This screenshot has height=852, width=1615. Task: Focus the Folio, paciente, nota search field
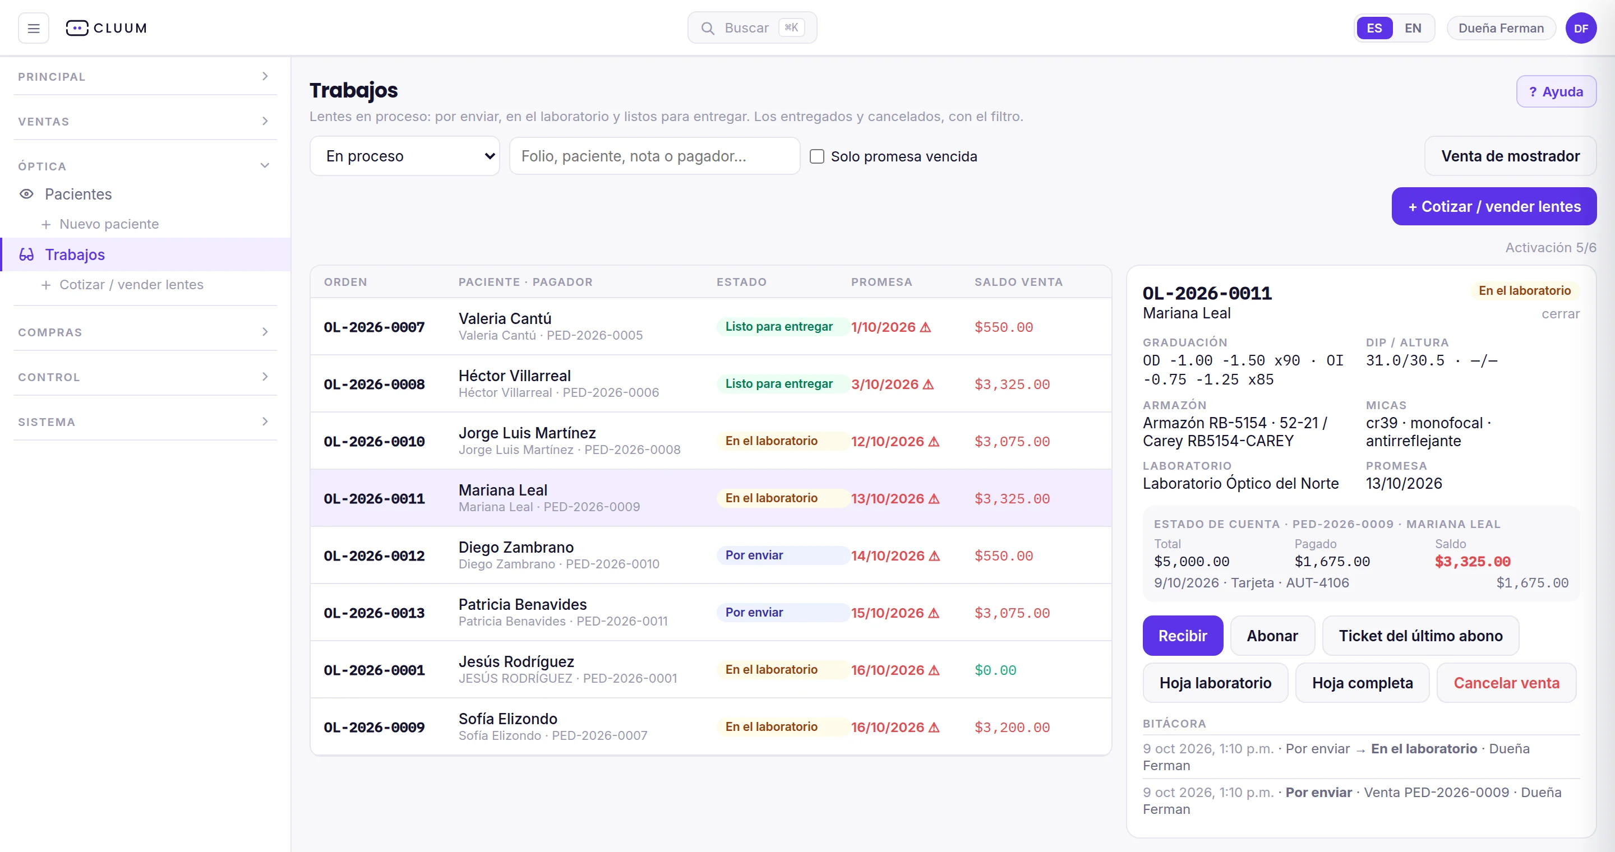pos(654,156)
